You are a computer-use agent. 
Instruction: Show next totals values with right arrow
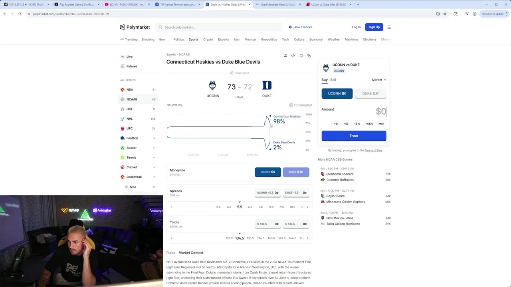(x=307, y=238)
